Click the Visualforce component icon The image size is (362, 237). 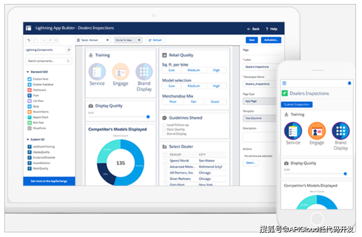click(x=29, y=128)
